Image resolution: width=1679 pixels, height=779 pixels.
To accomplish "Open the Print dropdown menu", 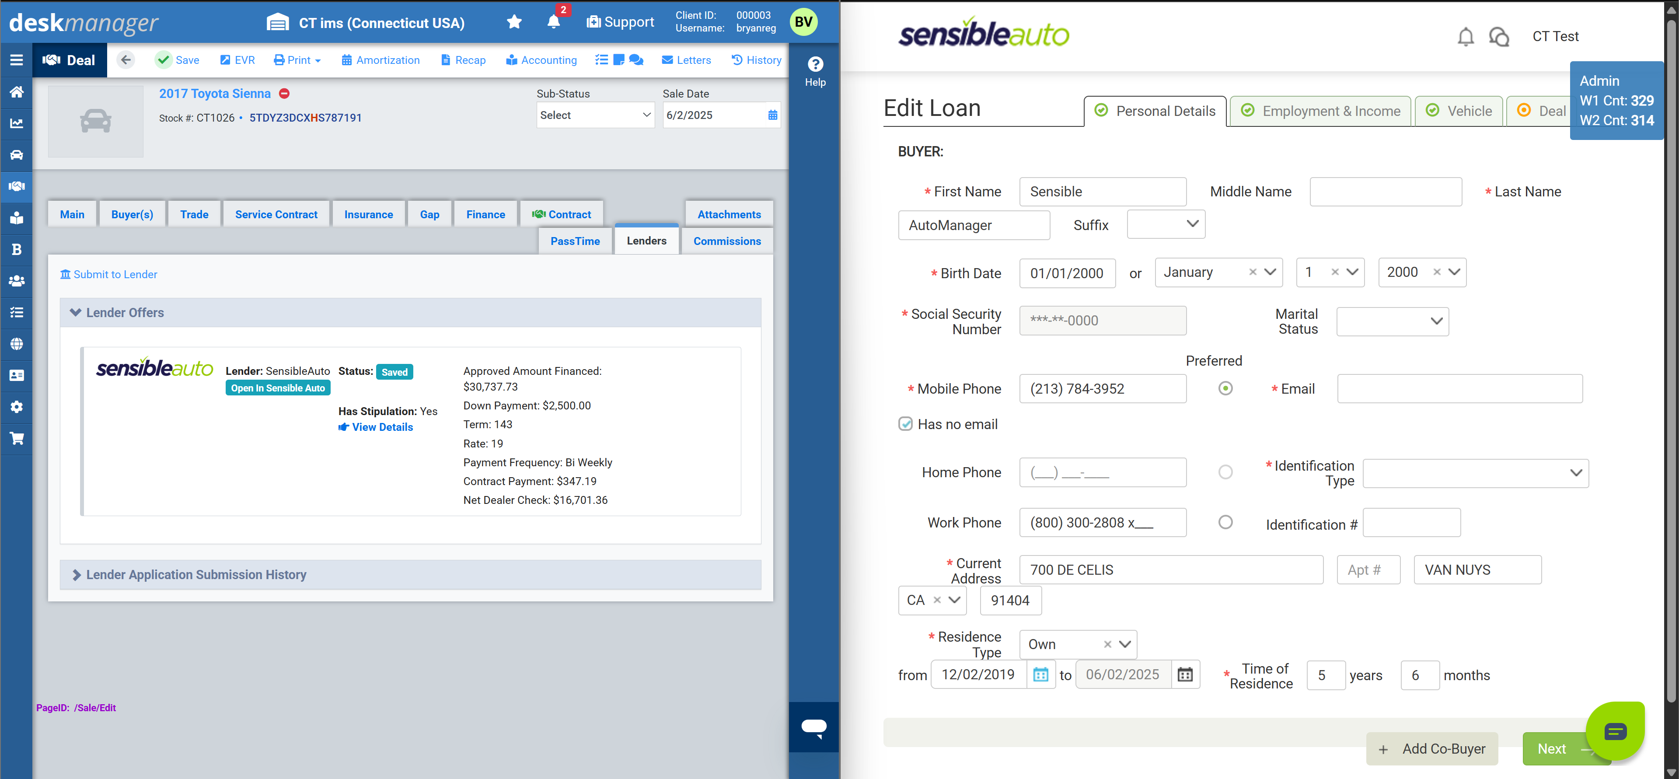I will [297, 60].
